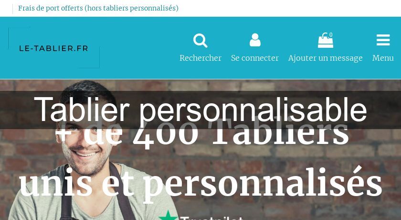Open the Trustpilot text link
This screenshot has height=220, width=401.
click(212, 219)
